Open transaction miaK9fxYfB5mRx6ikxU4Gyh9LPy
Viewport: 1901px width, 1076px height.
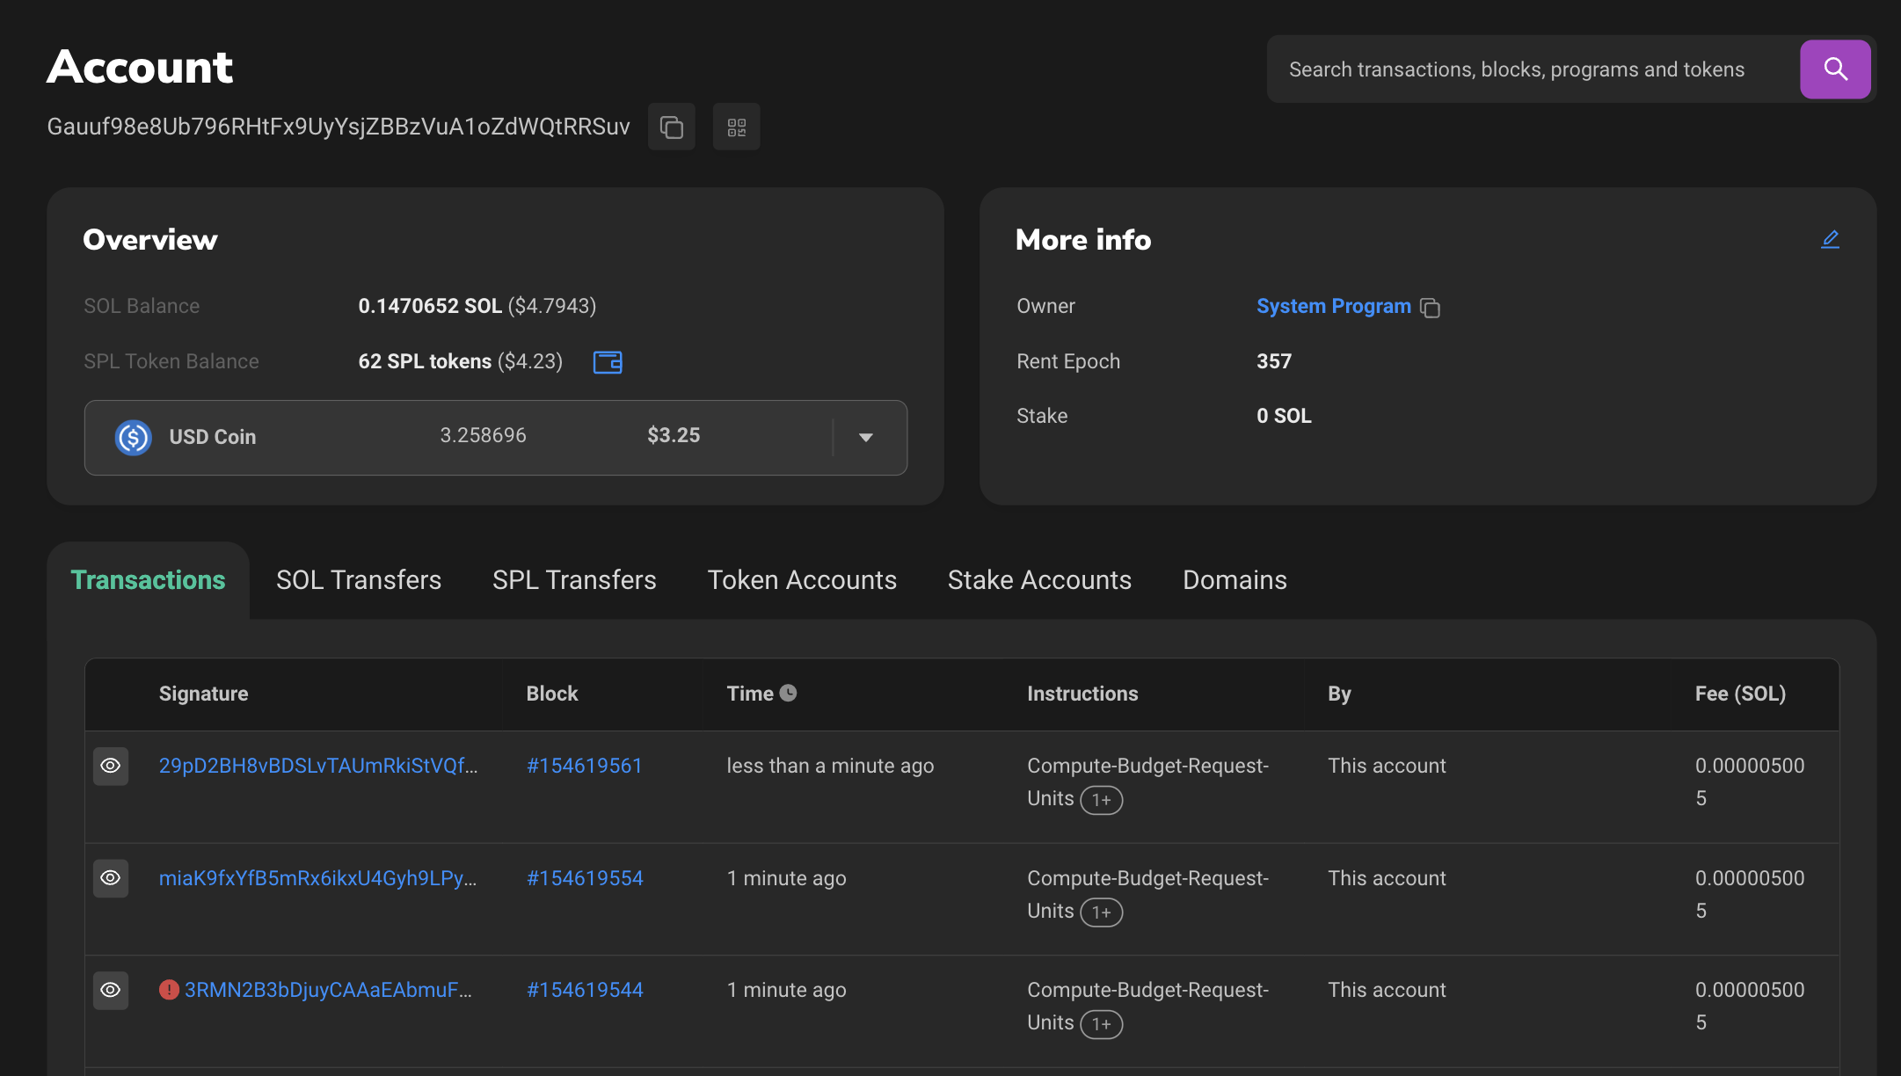click(317, 878)
